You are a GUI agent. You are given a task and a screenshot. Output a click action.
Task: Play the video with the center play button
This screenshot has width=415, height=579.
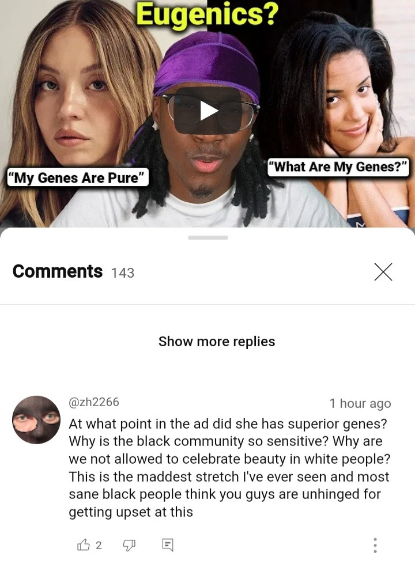tap(208, 111)
